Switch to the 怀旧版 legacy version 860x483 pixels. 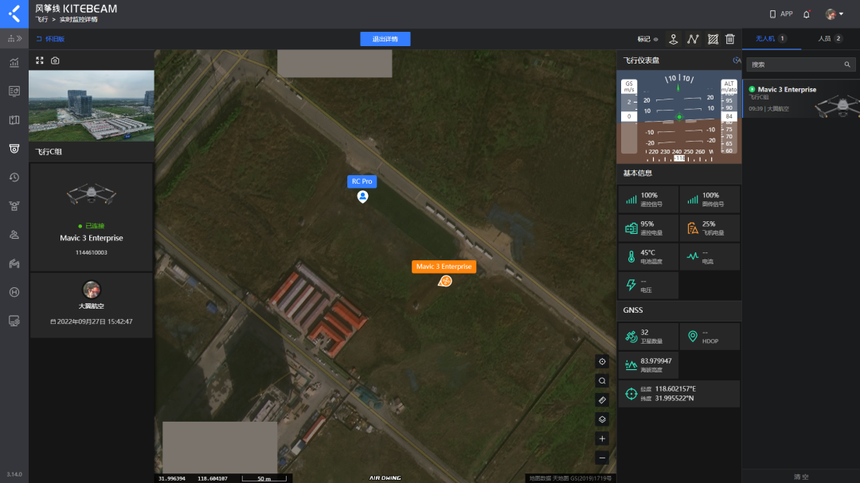(x=50, y=39)
